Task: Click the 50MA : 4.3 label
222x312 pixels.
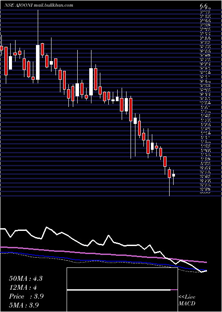Action: (26, 279)
